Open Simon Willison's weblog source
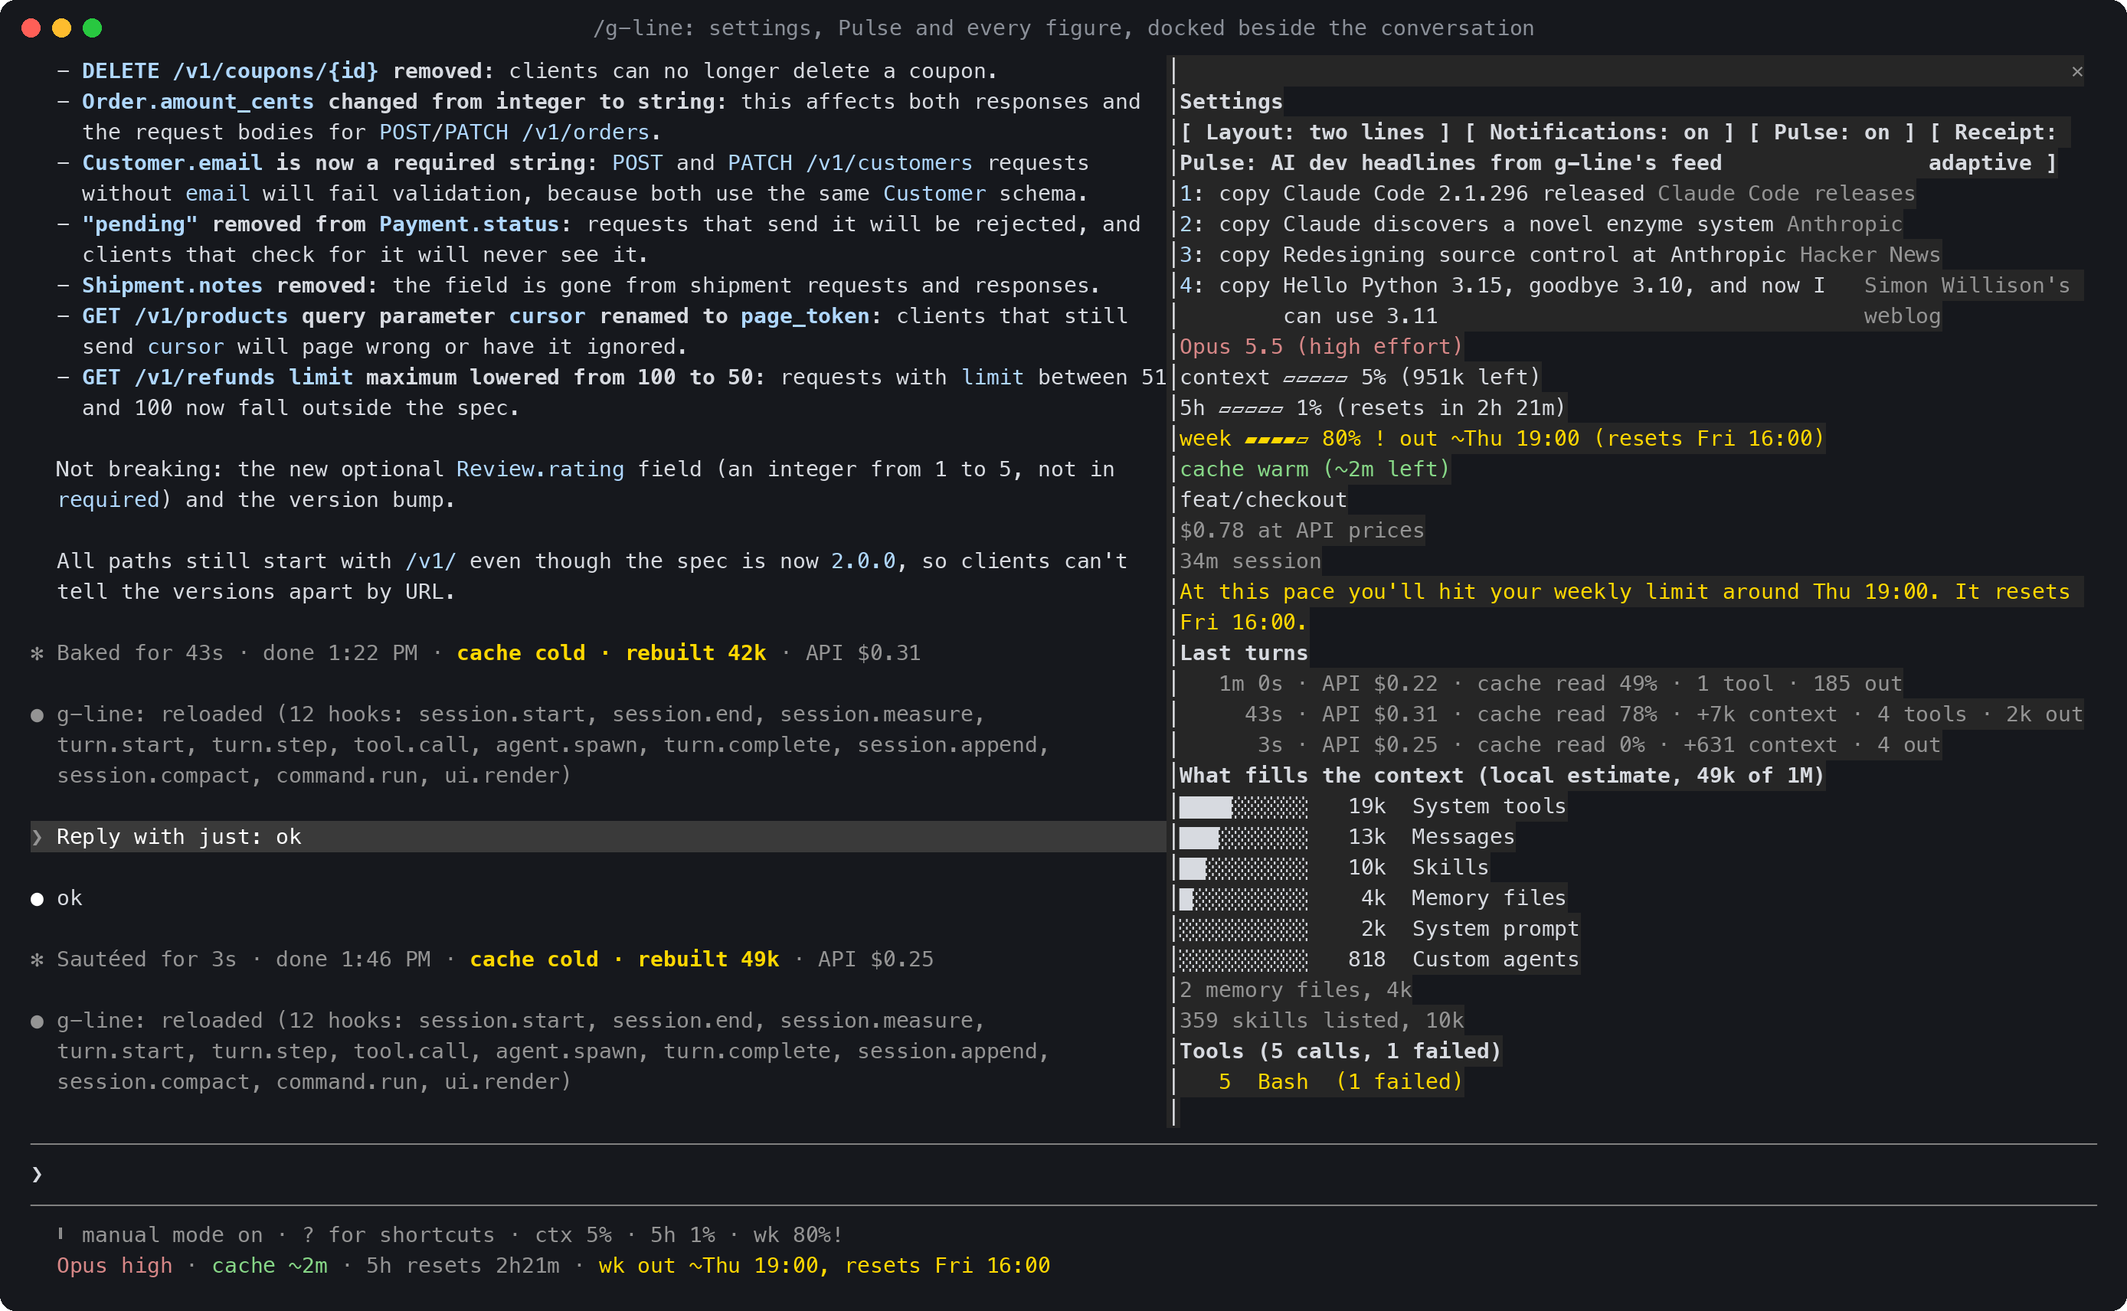The image size is (2127, 1311). 1967,301
